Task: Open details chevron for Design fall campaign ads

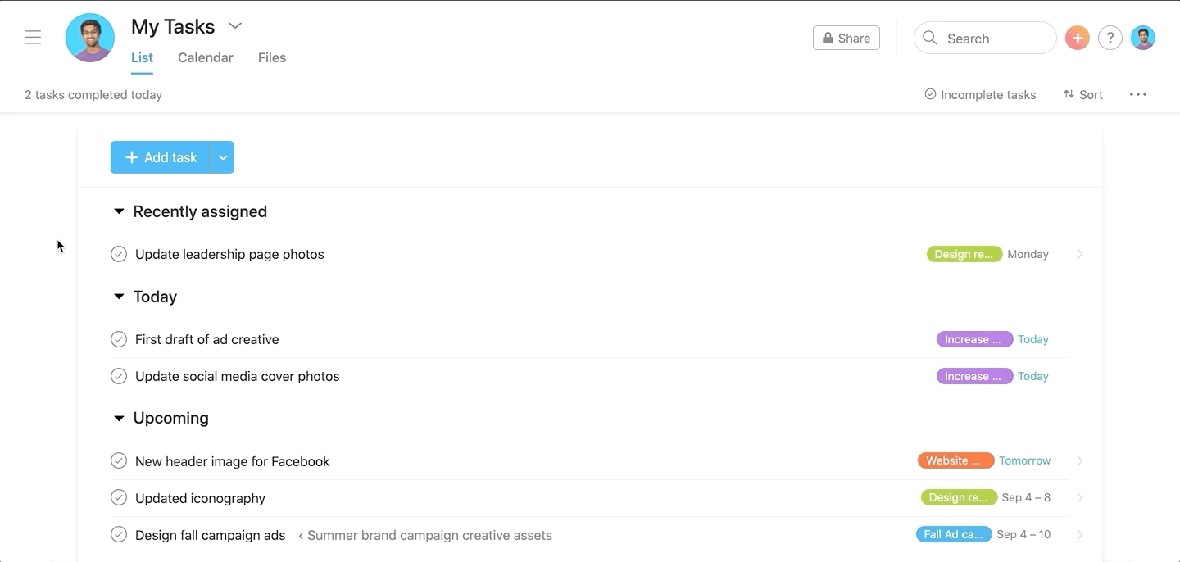Action: (1080, 534)
